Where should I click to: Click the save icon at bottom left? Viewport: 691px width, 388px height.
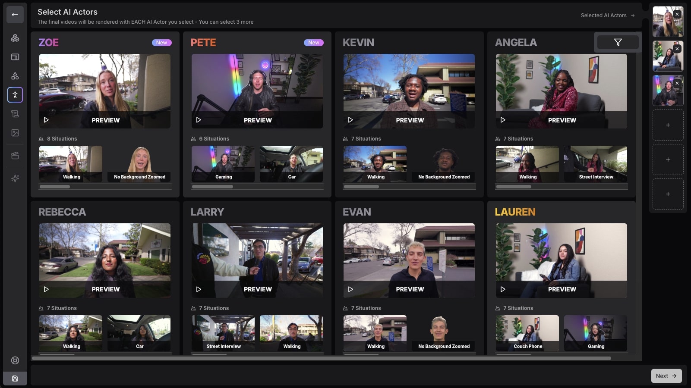tap(15, 378)
